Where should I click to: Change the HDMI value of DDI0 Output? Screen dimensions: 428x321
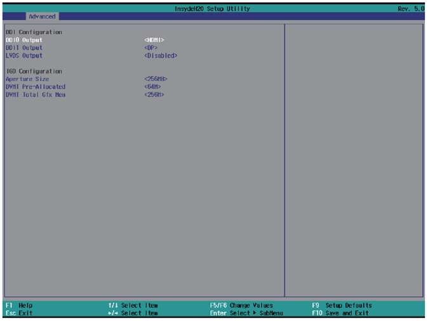154,40
